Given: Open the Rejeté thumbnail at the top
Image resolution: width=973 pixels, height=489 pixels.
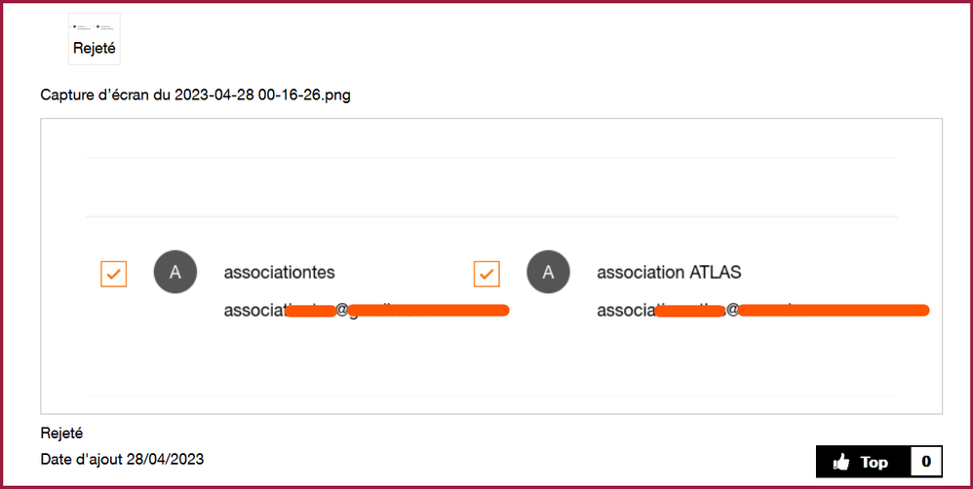Looking at the screenshot, I should 95,39.
